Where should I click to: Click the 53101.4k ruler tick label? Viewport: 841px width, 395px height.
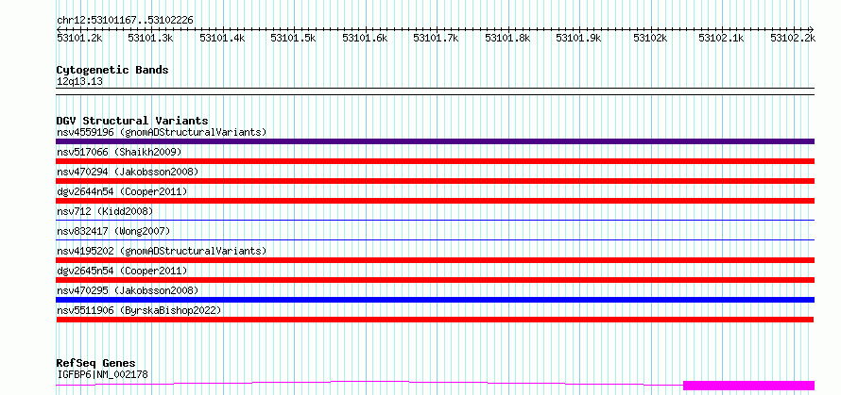coord(223,38)
